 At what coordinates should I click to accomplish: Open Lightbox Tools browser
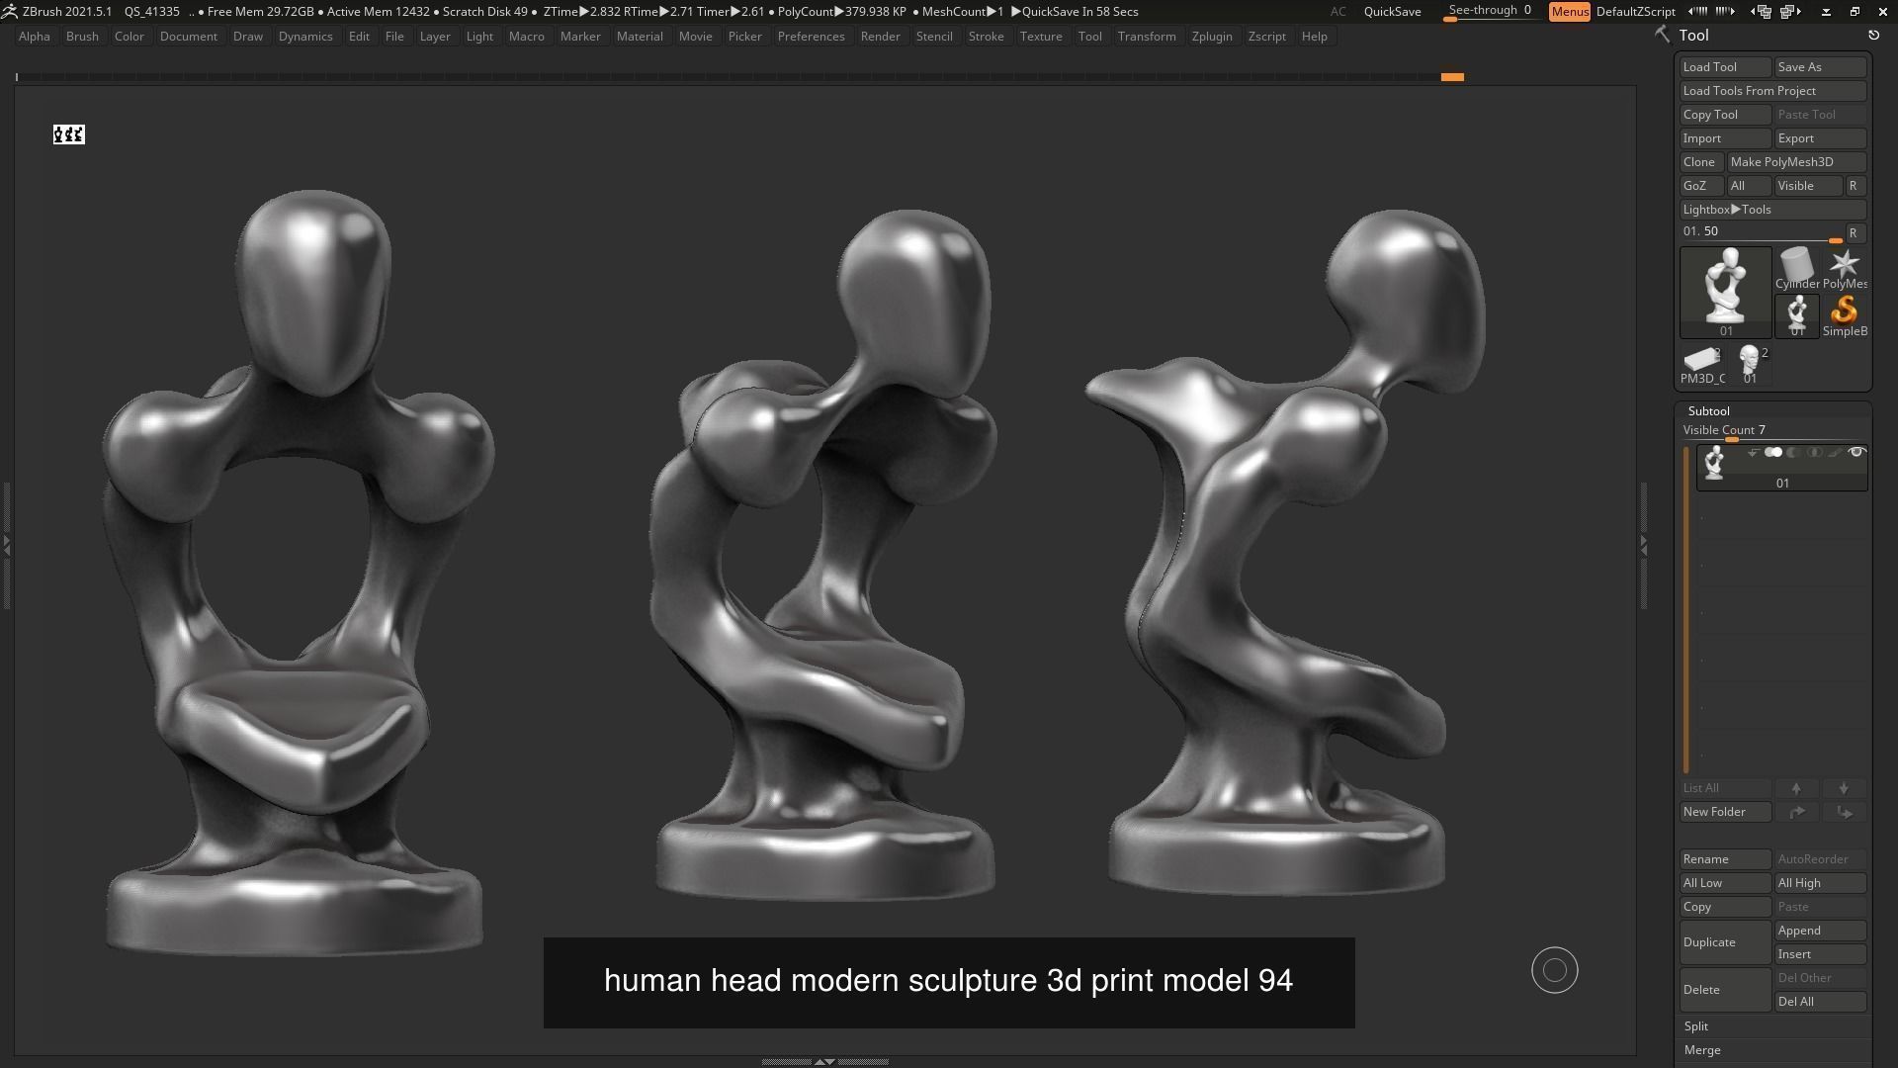click(x=1772, y=210)
